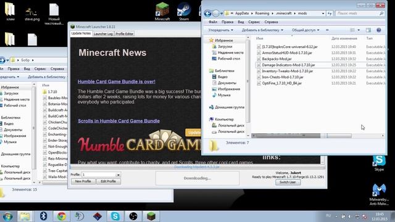The width and height of the screenshot is (395, 222).
Task: Switch to Minecraft launcher taskbar button
Action: point(151,216)
